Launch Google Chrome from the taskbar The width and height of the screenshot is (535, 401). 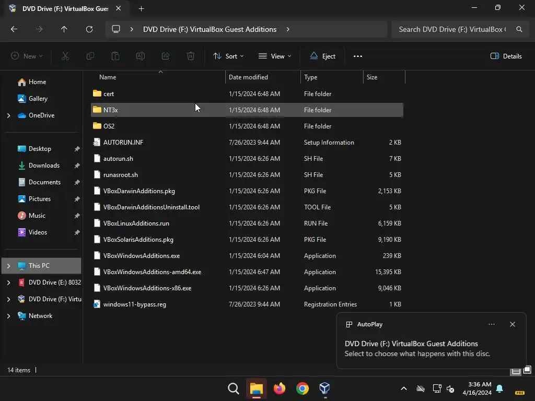tap(303, 388)
